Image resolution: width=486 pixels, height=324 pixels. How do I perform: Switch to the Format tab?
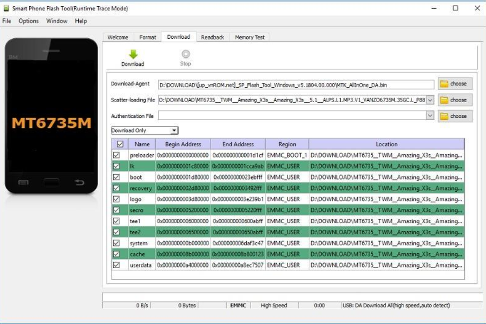(148, 37)
